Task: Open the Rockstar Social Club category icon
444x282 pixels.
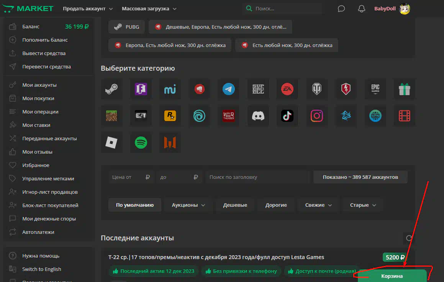Action: (x=170, y=115)
